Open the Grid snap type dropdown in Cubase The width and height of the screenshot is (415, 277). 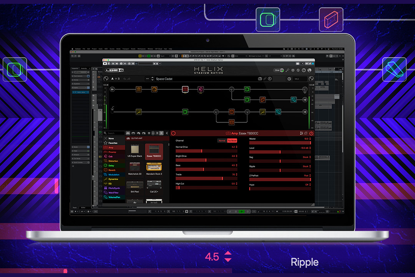pyautogui.click(x=241, y=56)
